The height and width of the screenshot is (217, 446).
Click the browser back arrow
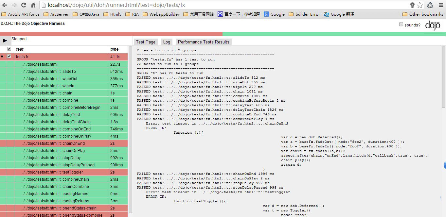point(5,5)
